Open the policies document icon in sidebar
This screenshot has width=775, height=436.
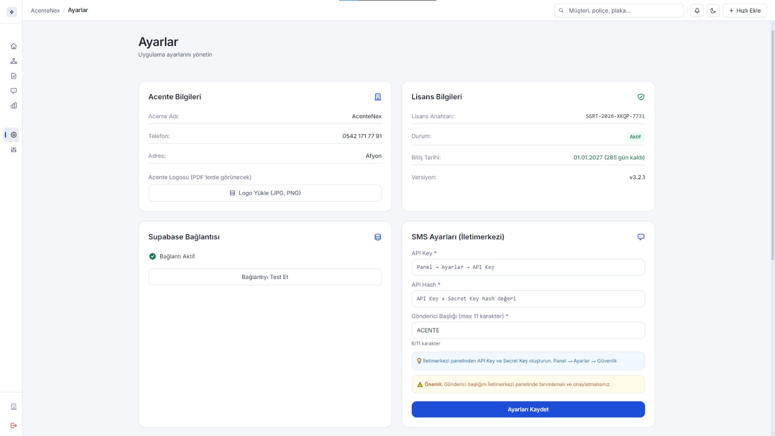coord(14,76)
